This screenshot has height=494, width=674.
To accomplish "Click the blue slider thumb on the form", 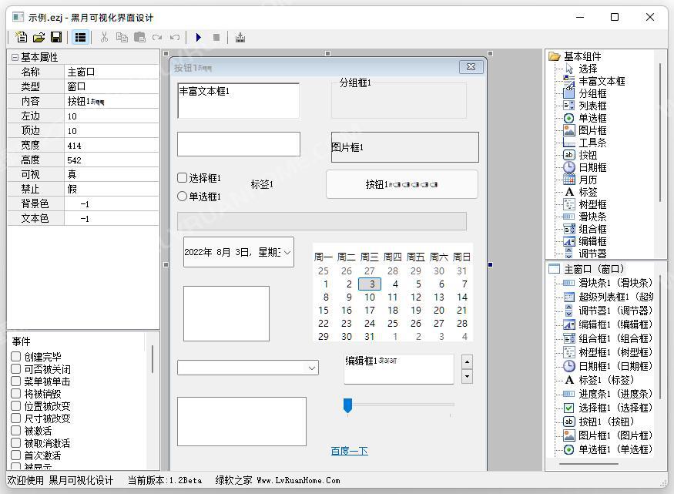I will tap(347, 405).
